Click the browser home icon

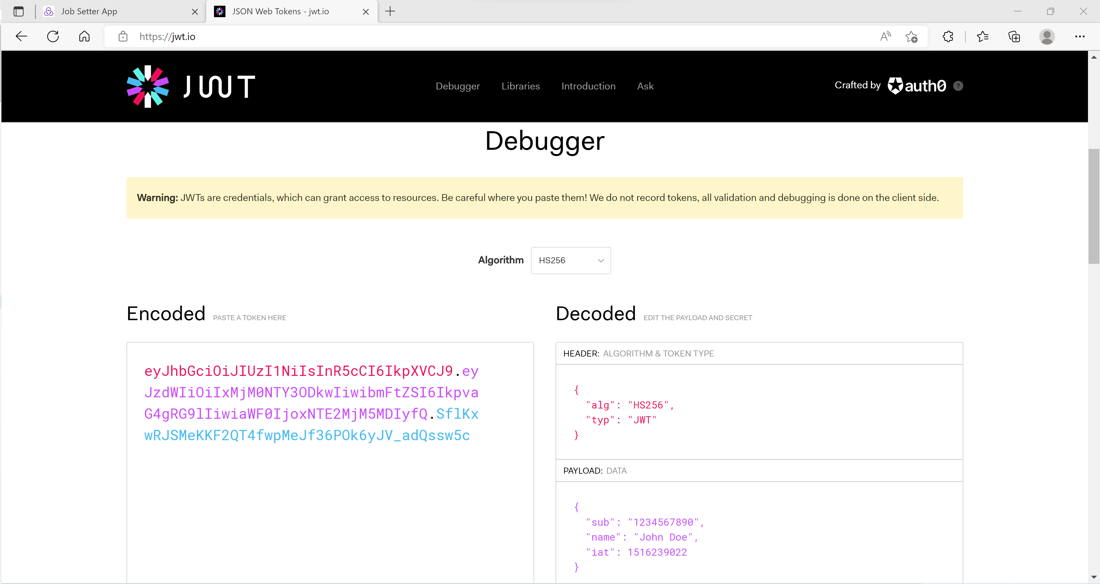84,36
